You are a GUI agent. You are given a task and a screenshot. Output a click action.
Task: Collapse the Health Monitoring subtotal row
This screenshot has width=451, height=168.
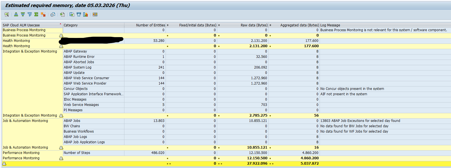pos(61,46)
